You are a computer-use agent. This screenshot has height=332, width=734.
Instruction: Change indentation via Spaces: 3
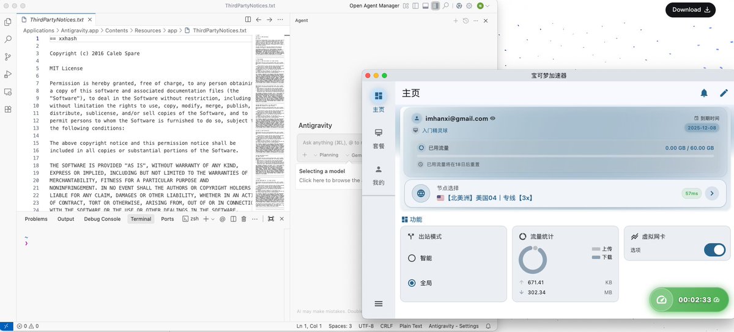pos(340,326)
